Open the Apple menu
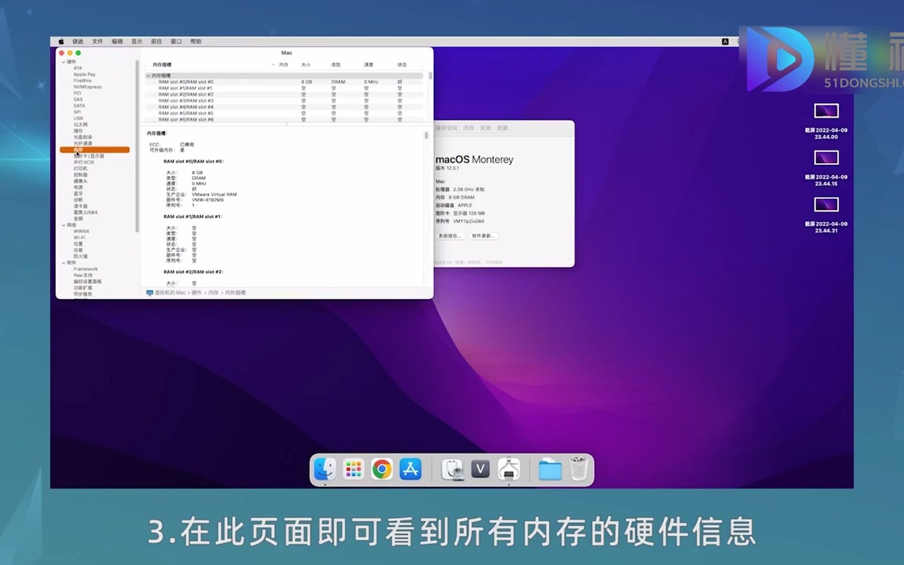904x565 pixels. click(x=61, y=41)
